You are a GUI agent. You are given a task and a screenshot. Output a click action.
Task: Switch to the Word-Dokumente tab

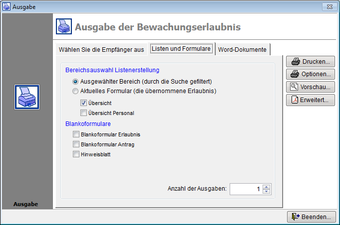coord(244,50)
